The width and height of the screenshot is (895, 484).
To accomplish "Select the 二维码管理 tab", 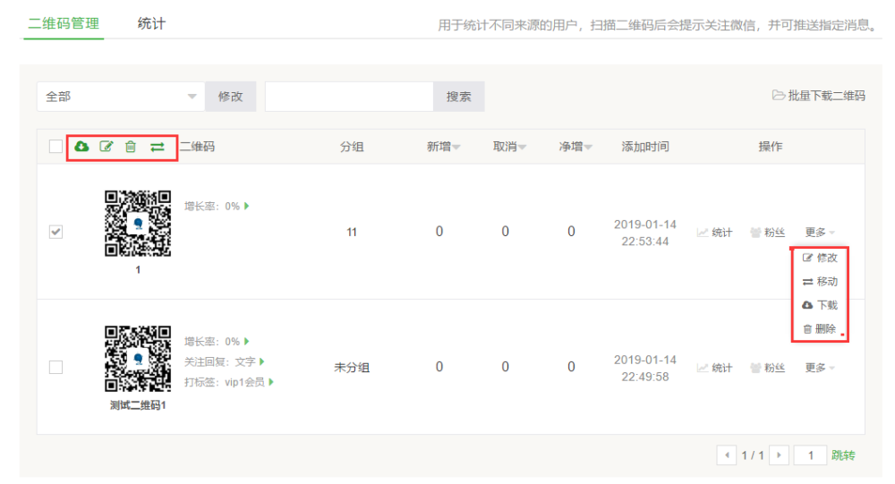I will tap(64, 23).
